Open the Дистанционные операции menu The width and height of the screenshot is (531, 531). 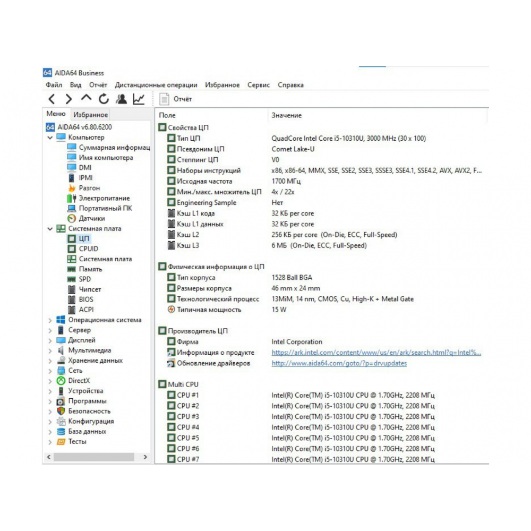click(156, 85)
